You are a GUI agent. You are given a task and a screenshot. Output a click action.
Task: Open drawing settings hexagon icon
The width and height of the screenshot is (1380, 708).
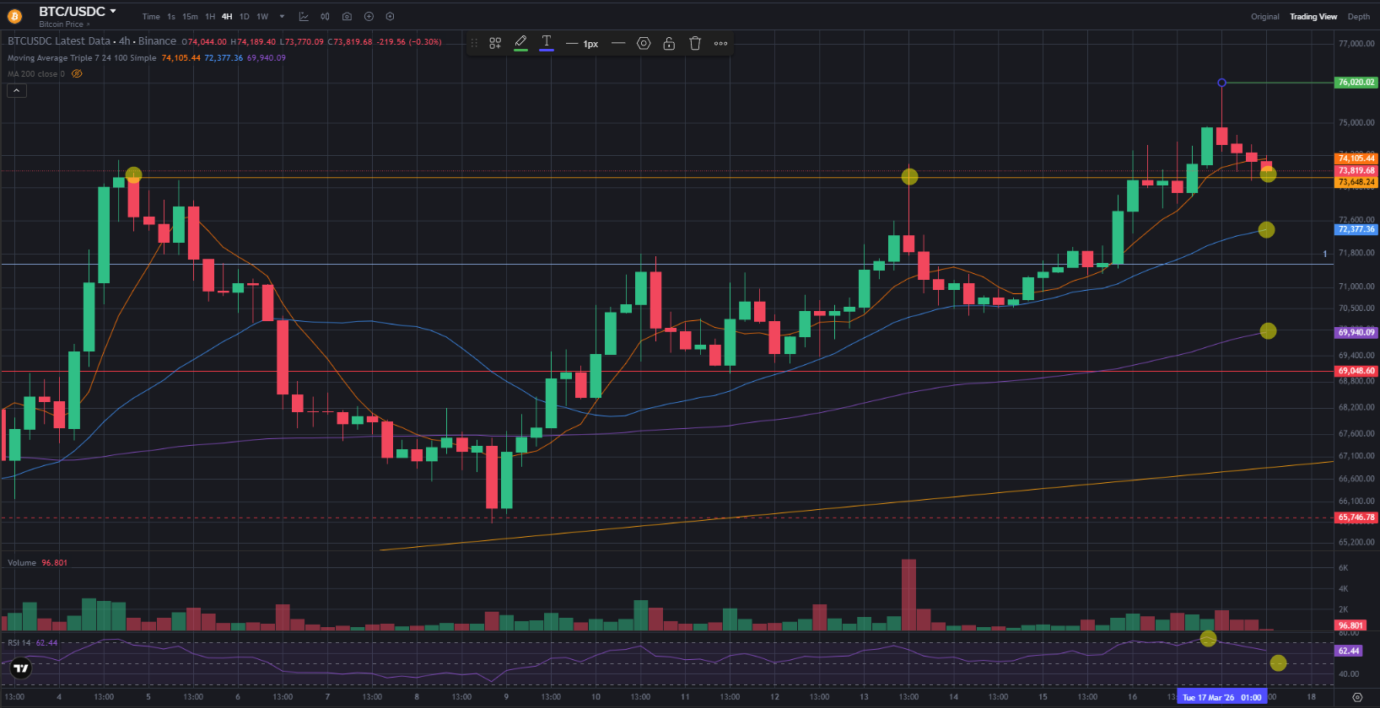644,43
